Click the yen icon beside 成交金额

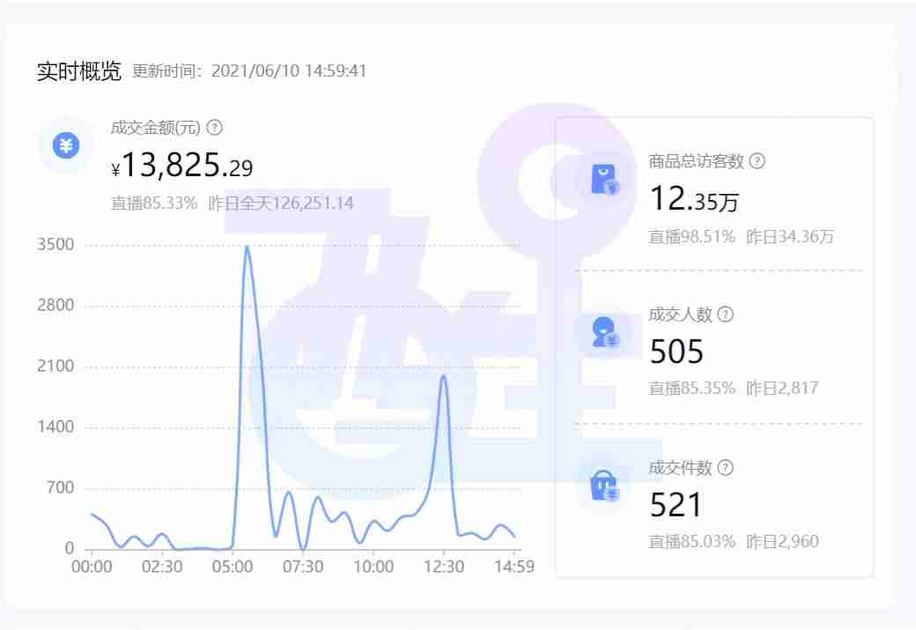pyautogui.click(x=66, y=145)
